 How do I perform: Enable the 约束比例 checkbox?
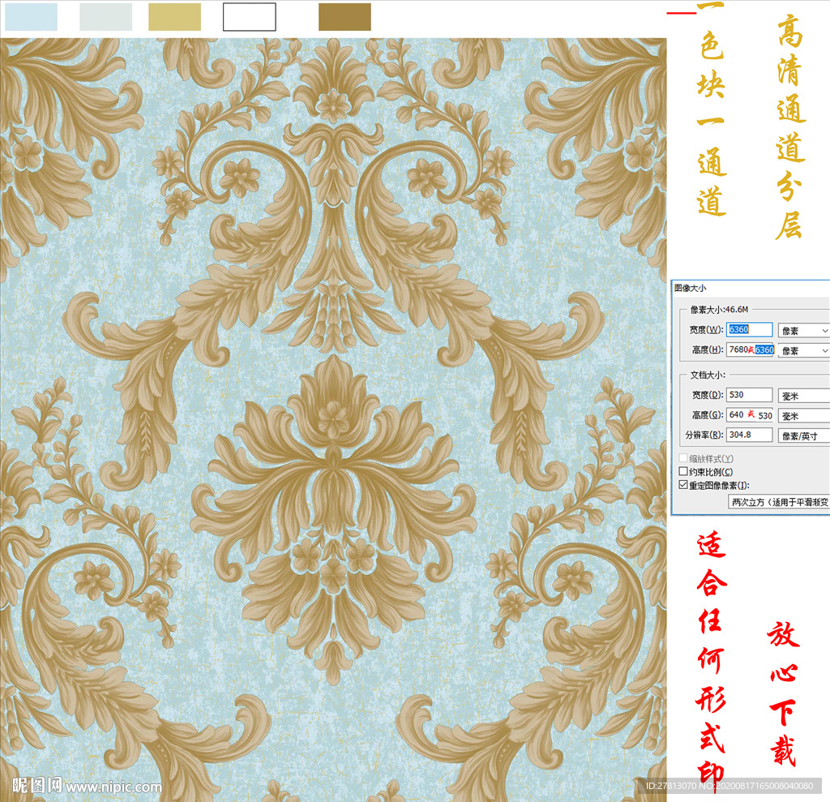coord(683,471)
